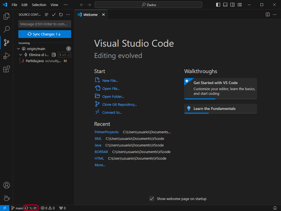Refresh the Source Control panel
281x211 pixels.
61,15
